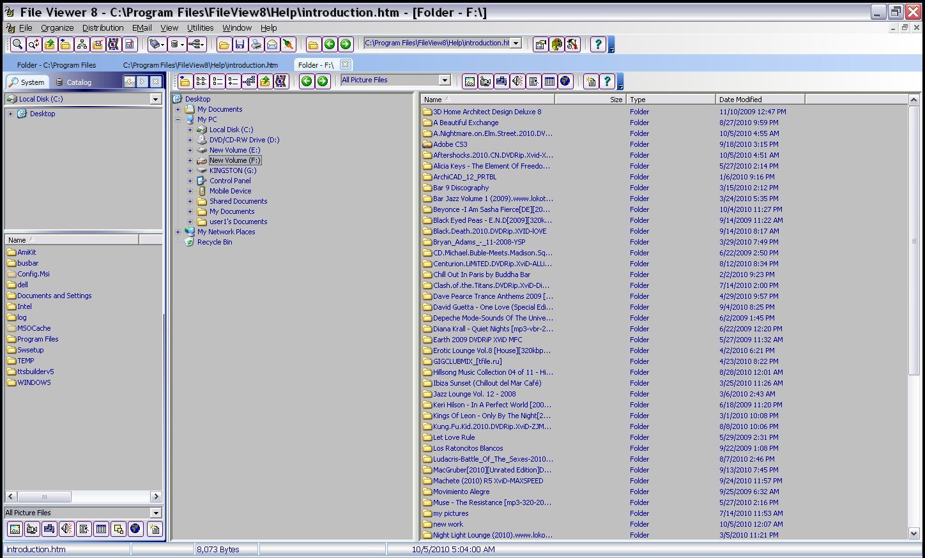This screenshot has height=558, width=925.
Task: Open All Picture Files dropdown in bottom-left panel
Action: pyautogui.click(x=155, y=513)
